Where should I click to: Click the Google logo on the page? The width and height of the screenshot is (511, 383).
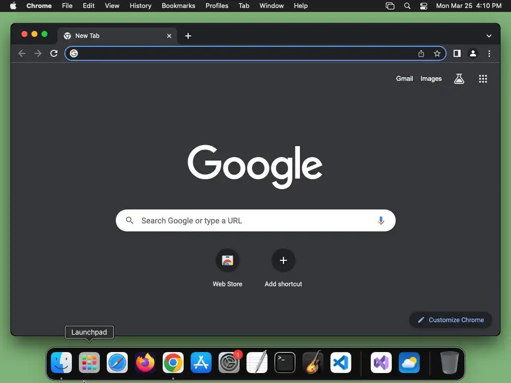(x=255, y=166)
